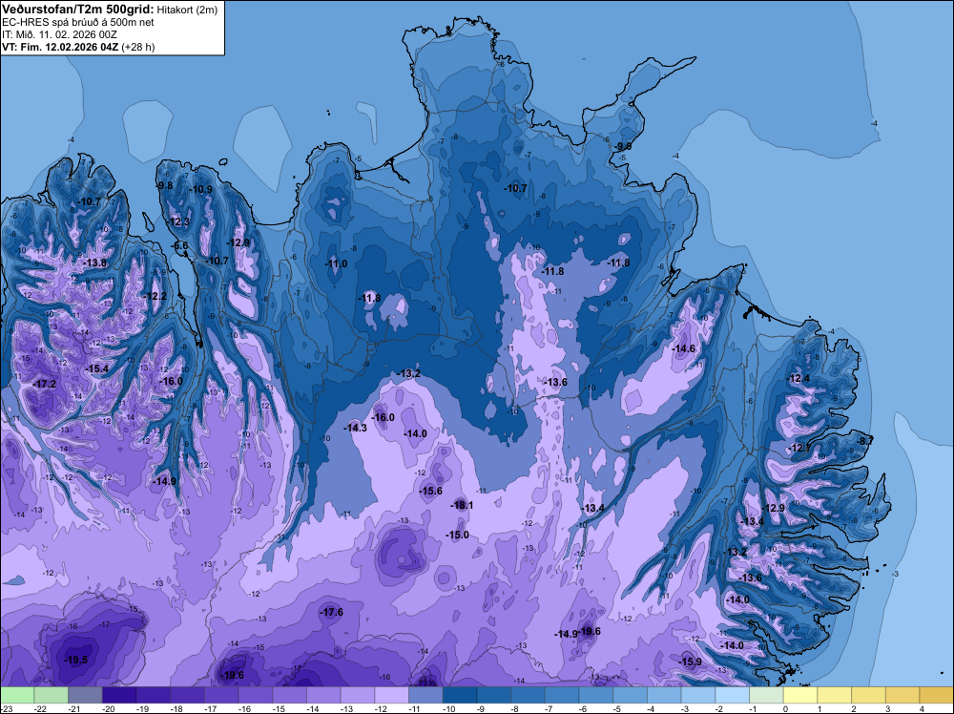954x714 pixels.
Task: Click the 'IT: Mið. 11. 02. 2026 00Z' line
Action: click(x=59, y=34)
